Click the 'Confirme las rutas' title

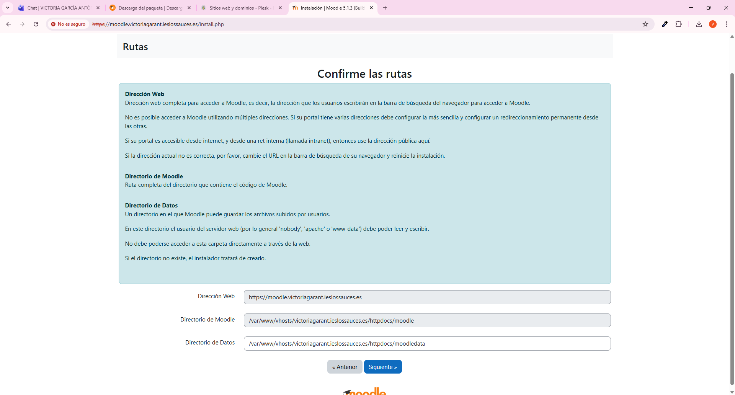pyautogui.click(x=364, y=73)
